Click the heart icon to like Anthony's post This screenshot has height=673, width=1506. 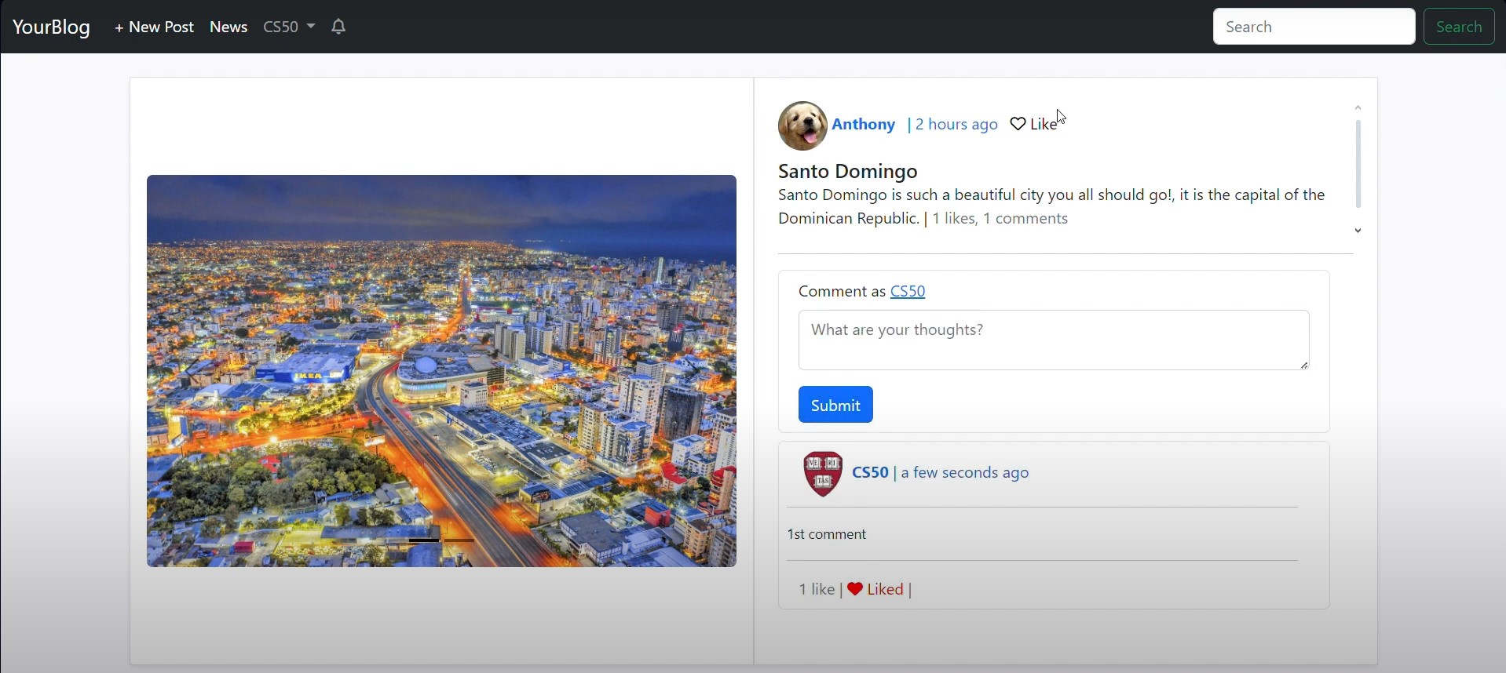(x=1018, y=125)
